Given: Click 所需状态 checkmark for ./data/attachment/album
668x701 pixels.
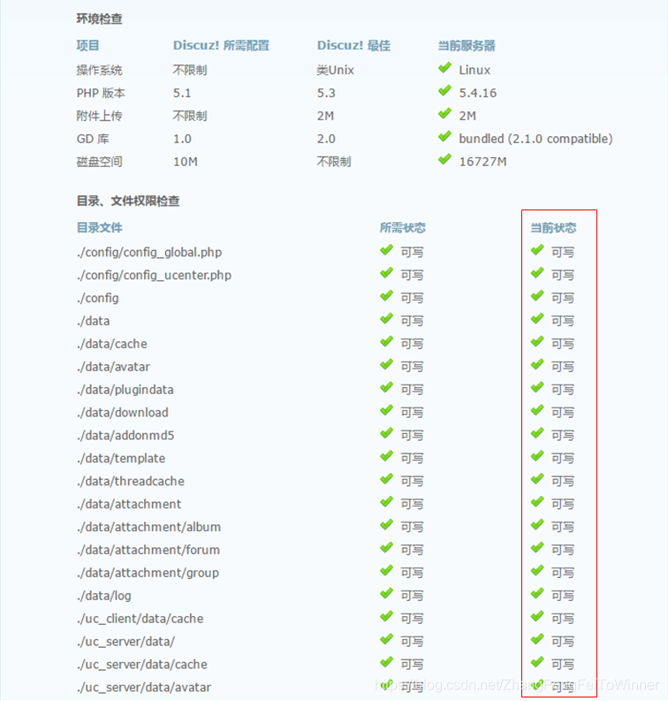Looking at the screenshot, I should [x=386, y=525].
